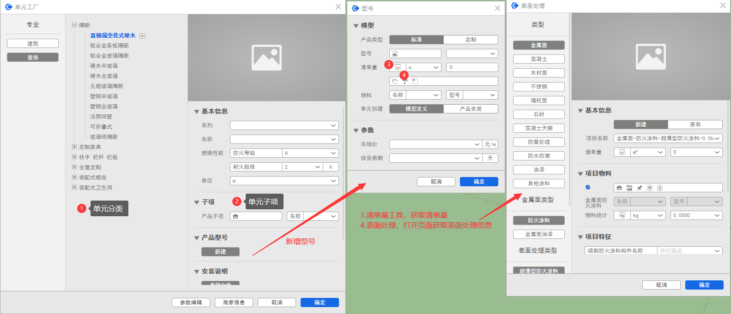The width and height of the screenshot is (731, 314).
Task: Click the pin icon in 项目物料 toolbar
Action: click(640, 188)
